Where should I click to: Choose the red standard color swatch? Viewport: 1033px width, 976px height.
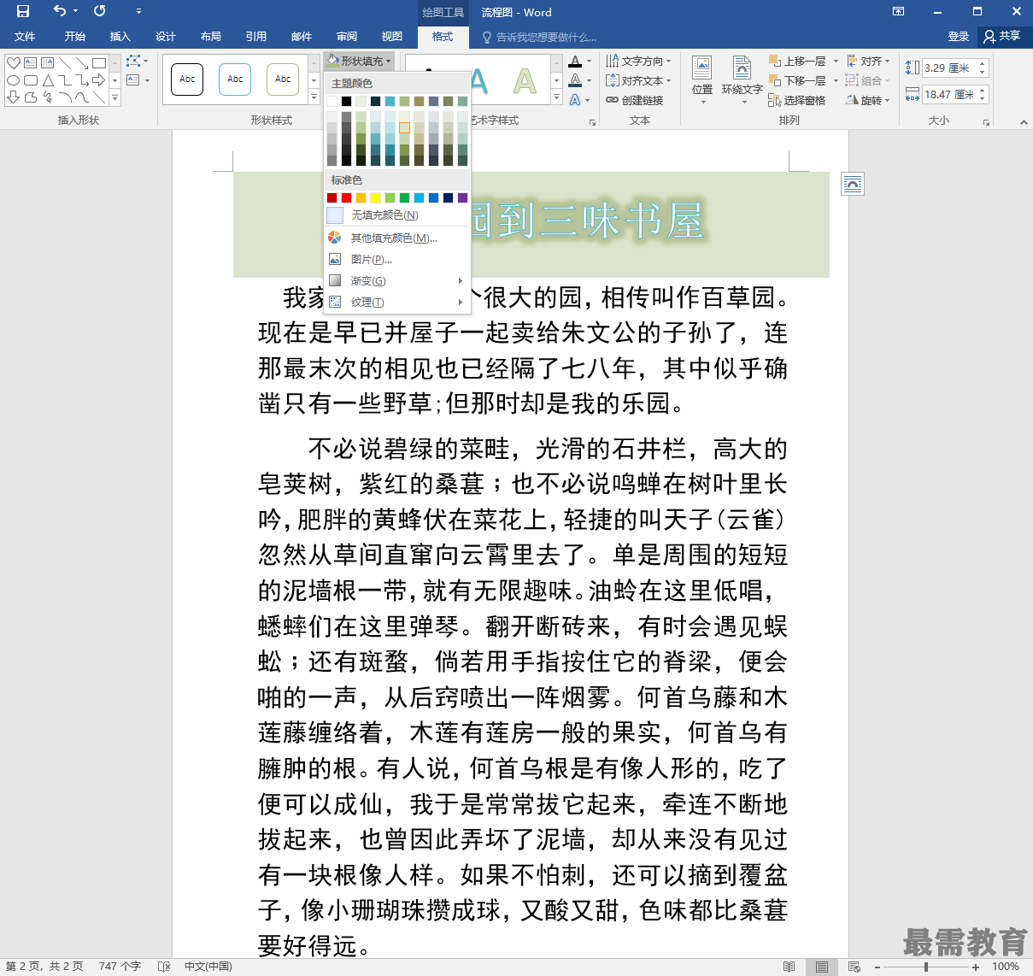tap(346, 197)
